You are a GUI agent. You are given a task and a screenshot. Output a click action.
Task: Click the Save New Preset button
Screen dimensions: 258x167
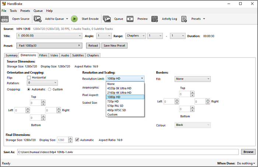[x=114, y=46]
